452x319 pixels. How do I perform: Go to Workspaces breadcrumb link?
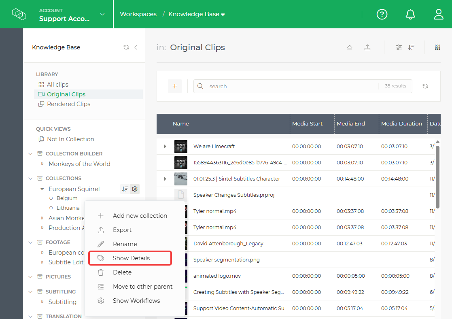tap(138, 14)
